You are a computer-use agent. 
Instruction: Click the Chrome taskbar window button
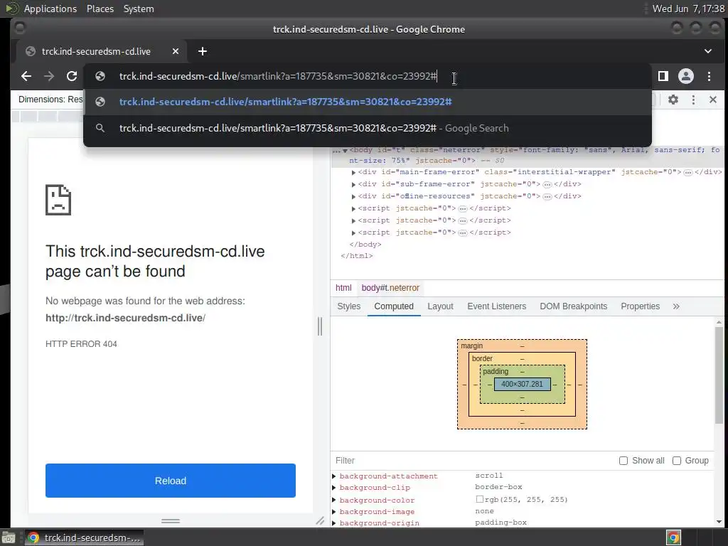click(x=84, y=537)
